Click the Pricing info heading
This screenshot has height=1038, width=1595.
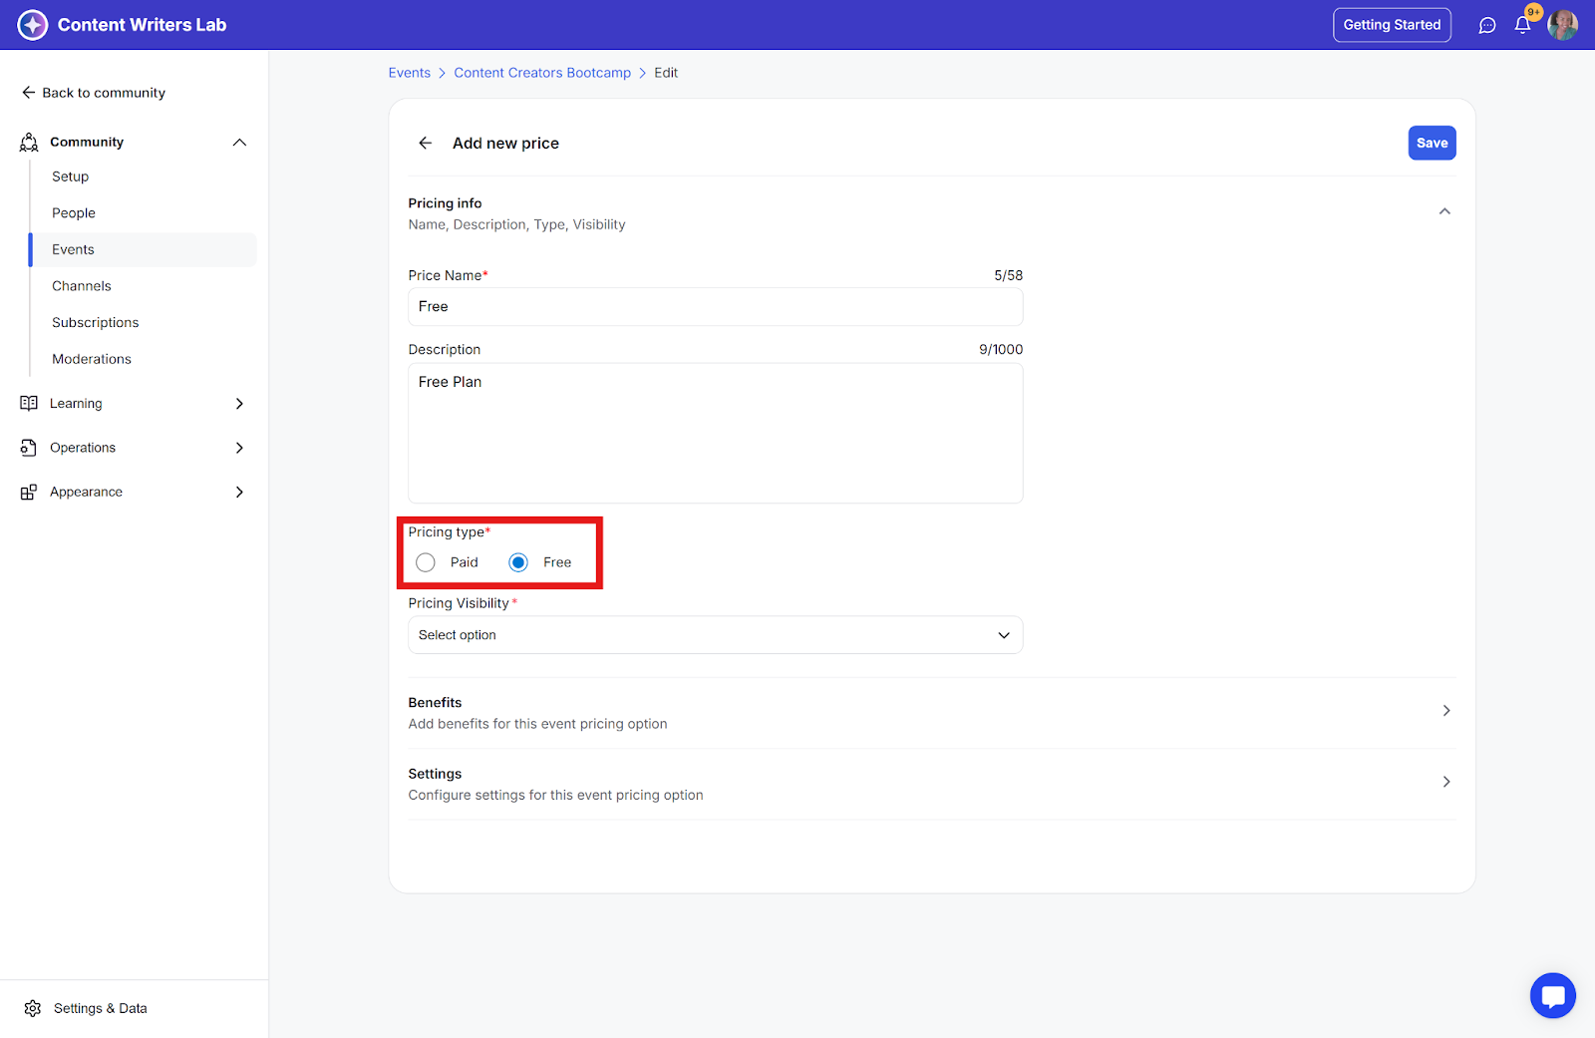(x=445, y=203)
